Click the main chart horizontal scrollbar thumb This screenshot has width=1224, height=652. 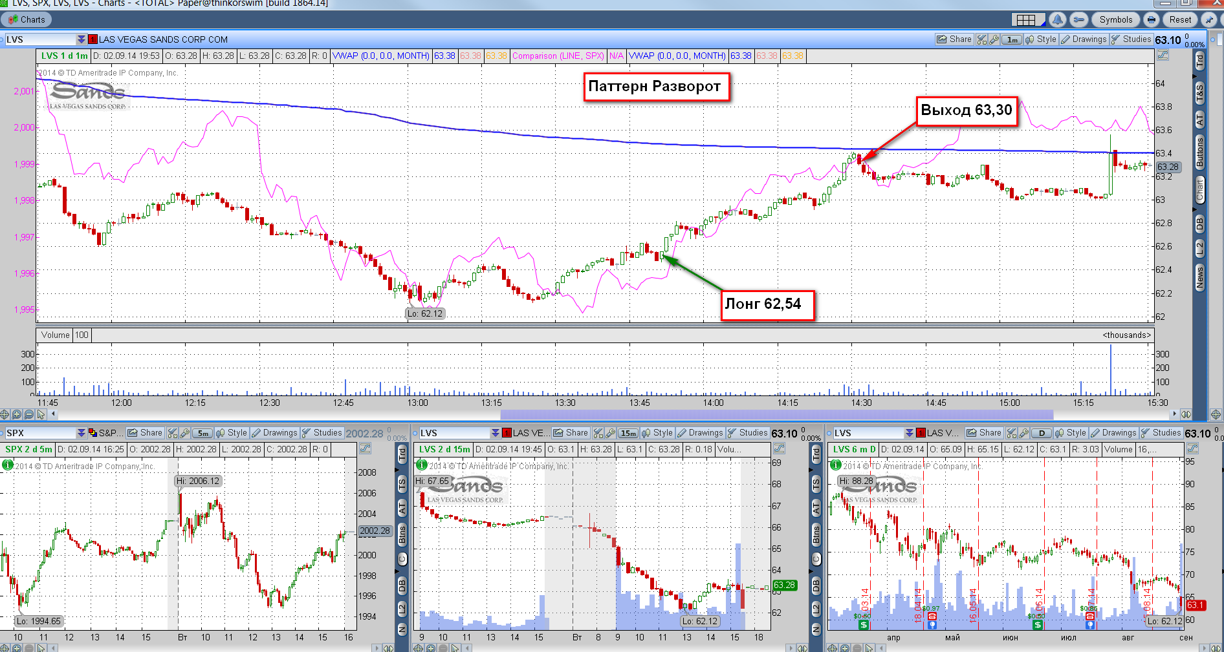click(x=776, y=414)
